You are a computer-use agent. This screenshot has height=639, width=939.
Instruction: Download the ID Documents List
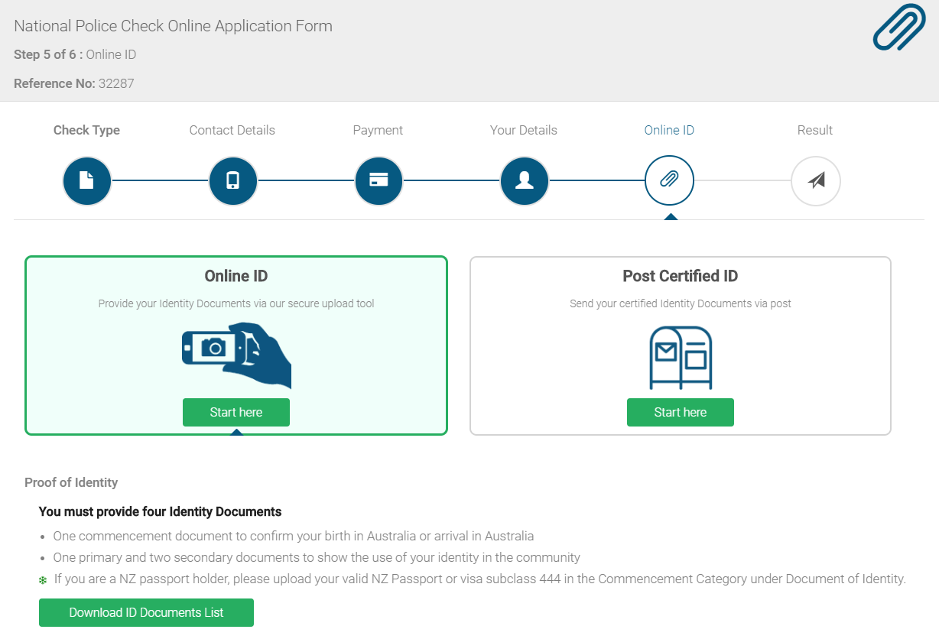[x=146, y=612]
